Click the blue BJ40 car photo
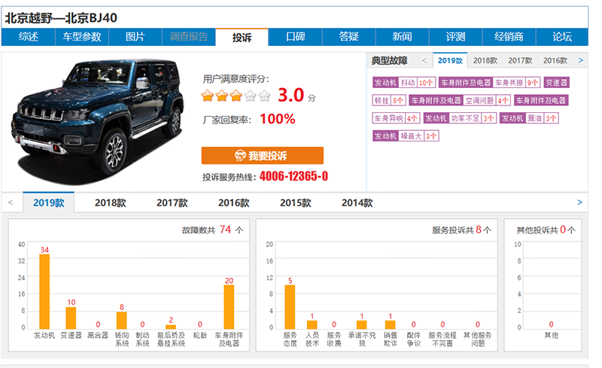The width and height of the screenshot is (602, 368). click(x=98, y=121)
